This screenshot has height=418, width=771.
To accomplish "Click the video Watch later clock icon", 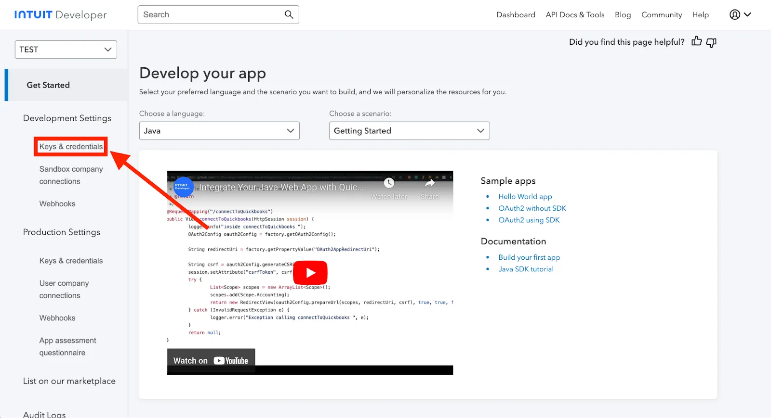I will (x=389, y=183).
